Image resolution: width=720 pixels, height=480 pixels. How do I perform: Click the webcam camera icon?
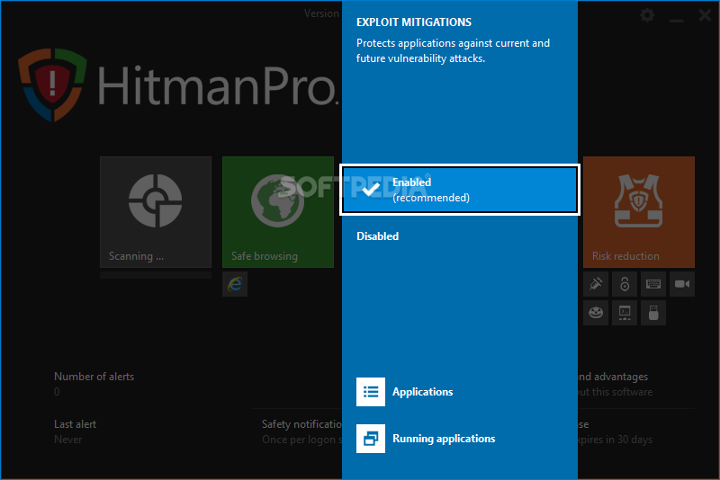point(682,284)
